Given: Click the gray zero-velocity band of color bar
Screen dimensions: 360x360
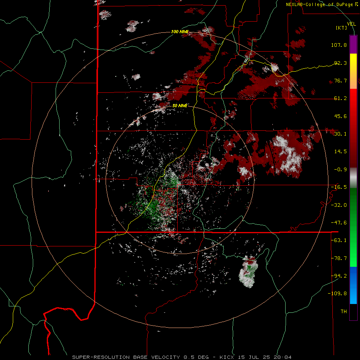Looking at the screenshot, I should (353, 178).
